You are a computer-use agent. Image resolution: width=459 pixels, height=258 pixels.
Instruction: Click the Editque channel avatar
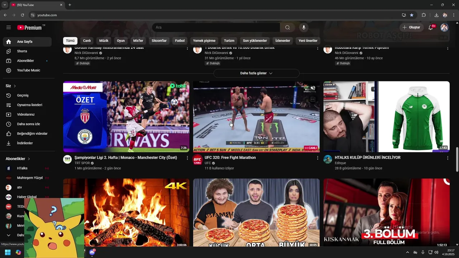[x=328, y=159]
